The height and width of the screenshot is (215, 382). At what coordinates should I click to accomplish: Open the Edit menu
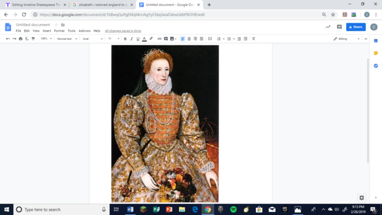pyautogui.click(x=27, y=31)
